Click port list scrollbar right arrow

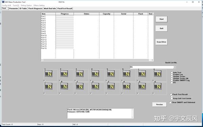click(x=152, y=60)
